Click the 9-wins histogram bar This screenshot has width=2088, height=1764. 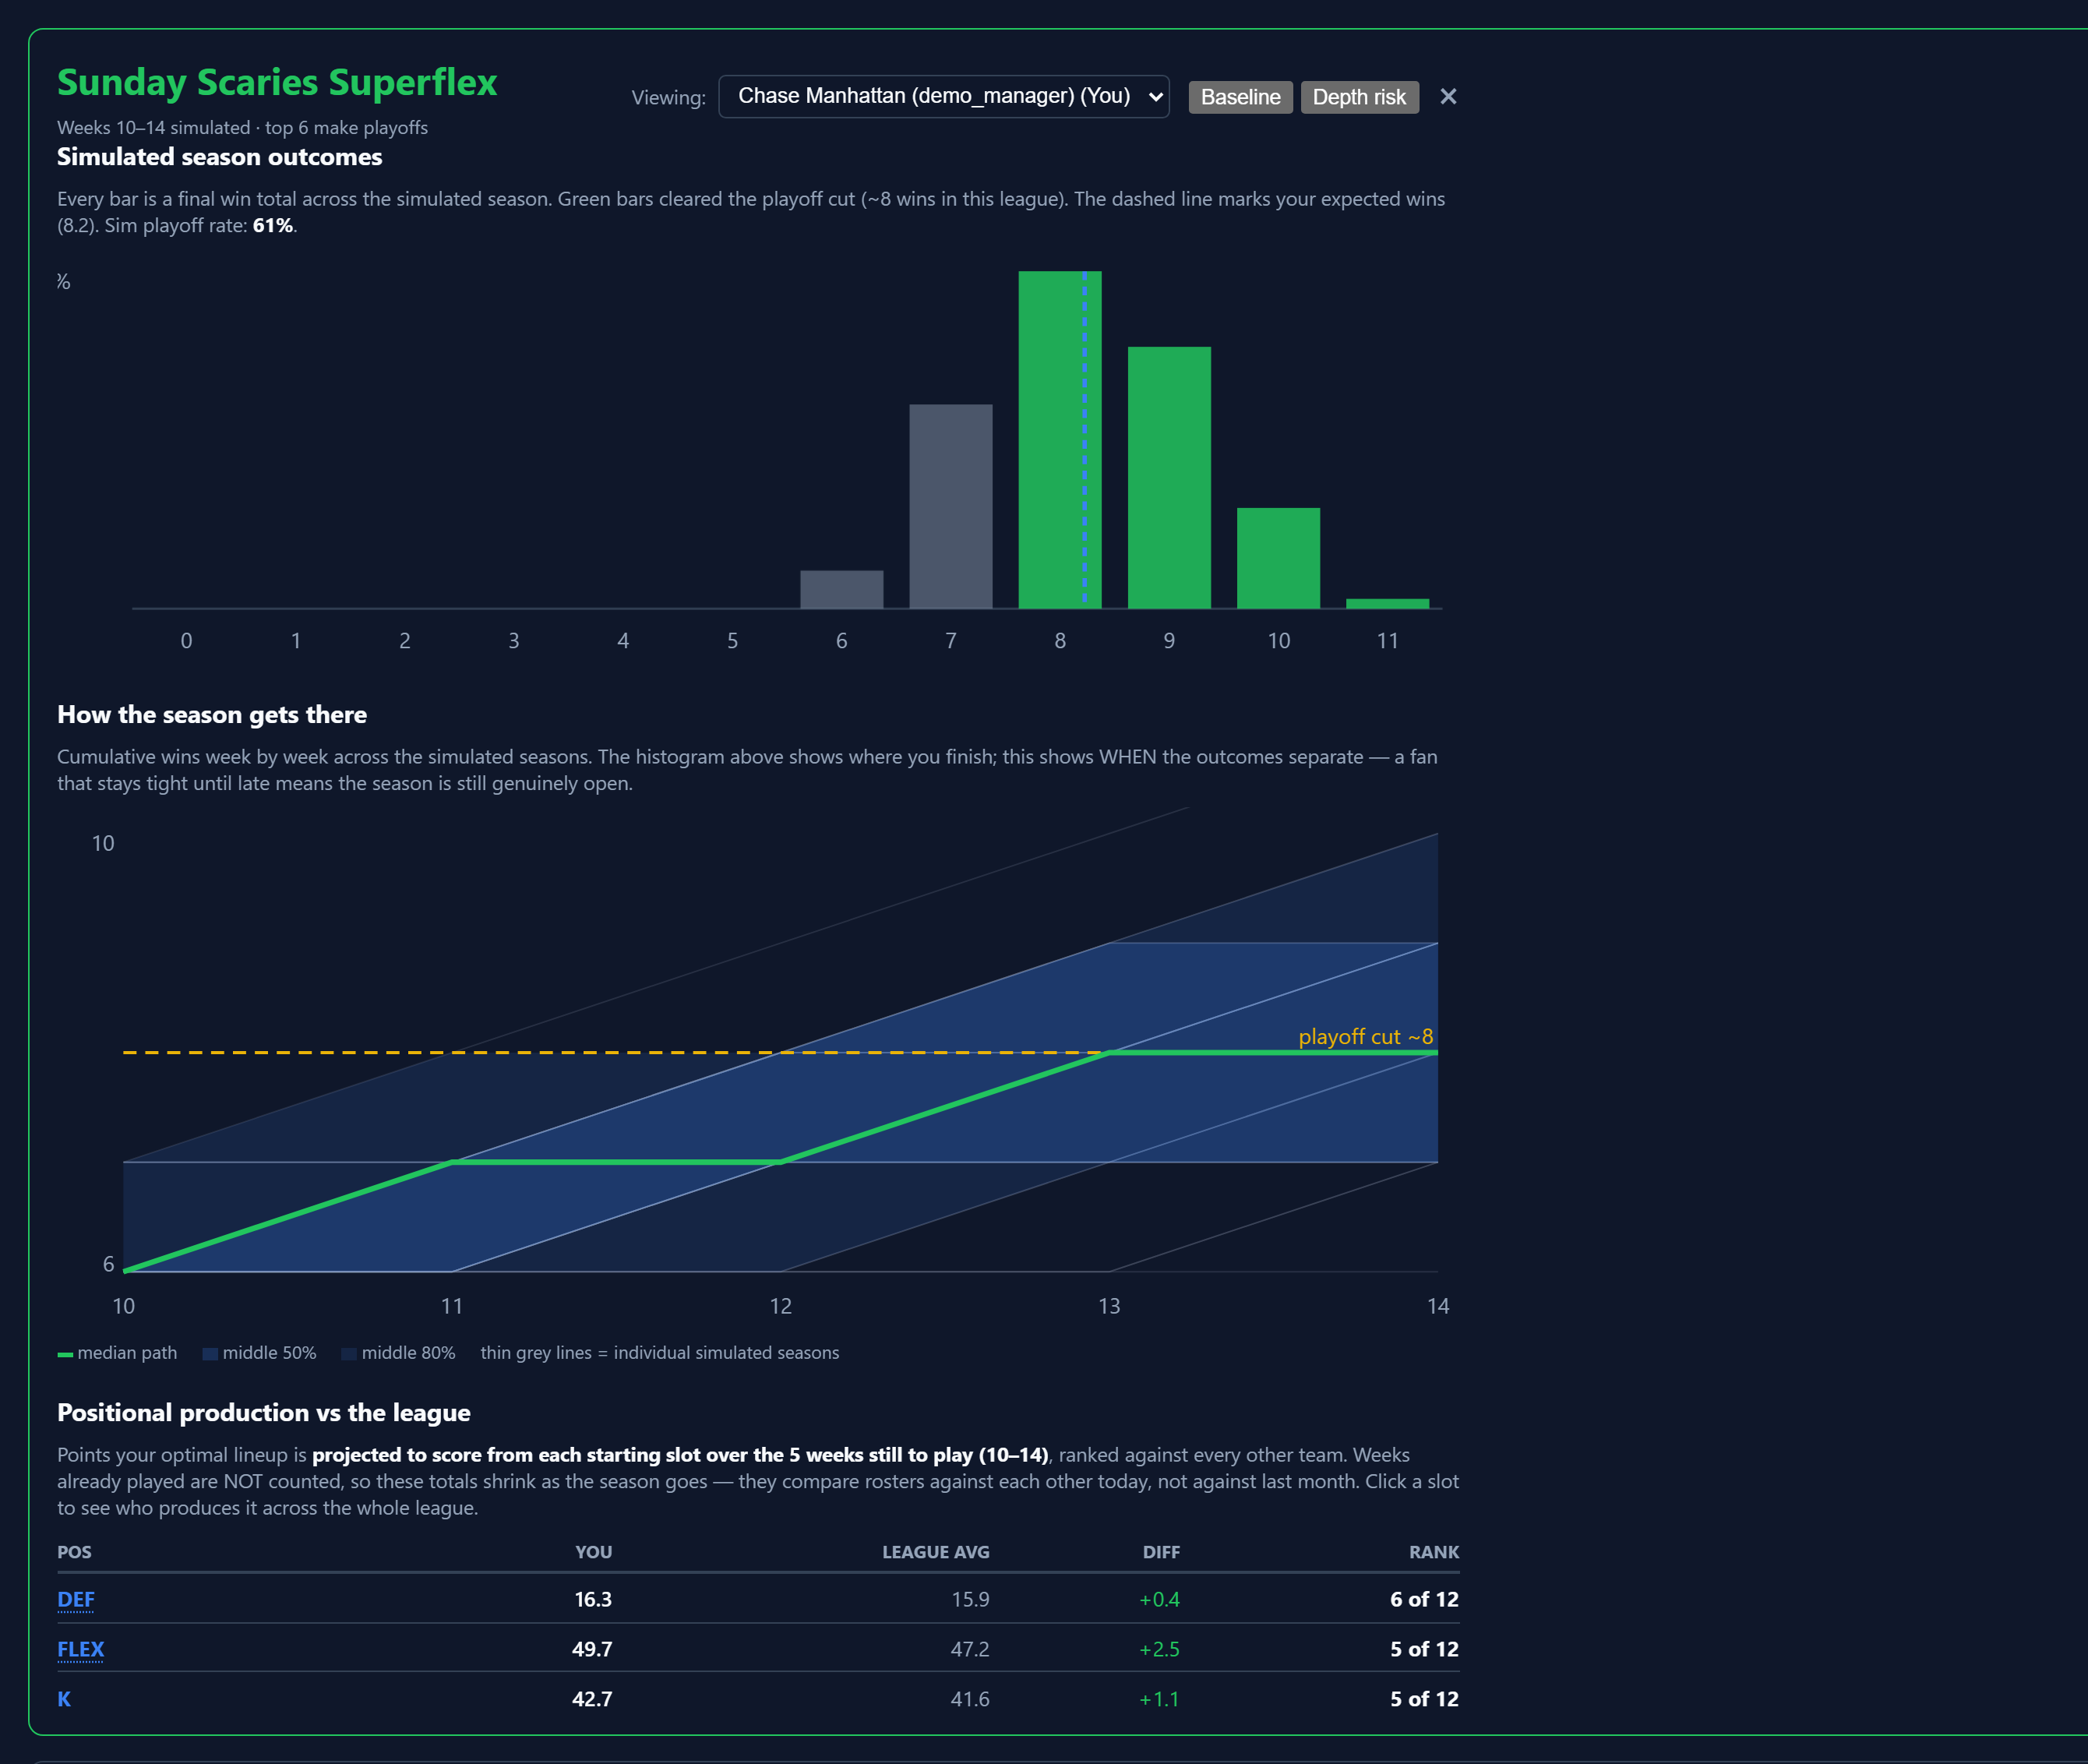1169,477
